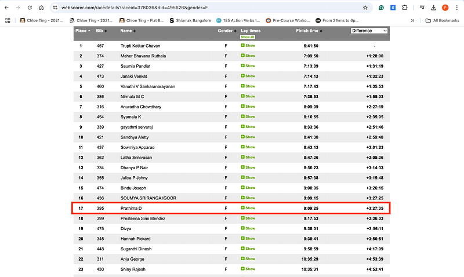Screen dimensions: 464x277
Task: Select finish time 10:35:31
Action: click(310, 269)
